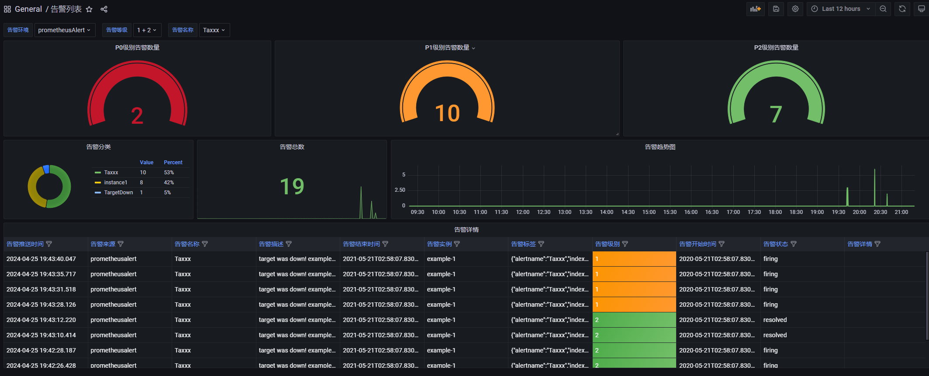Click firing status in 19:43:28.126 row
Viewport: 929px width, 376px height.
pyautogui.click(x=770, y=305)
